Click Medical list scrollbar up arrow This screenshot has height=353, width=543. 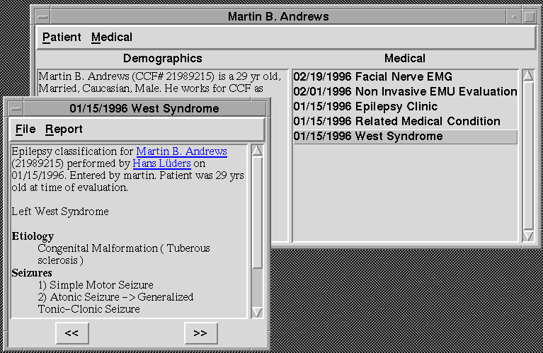pyautogui.click(x=528, y=75)
